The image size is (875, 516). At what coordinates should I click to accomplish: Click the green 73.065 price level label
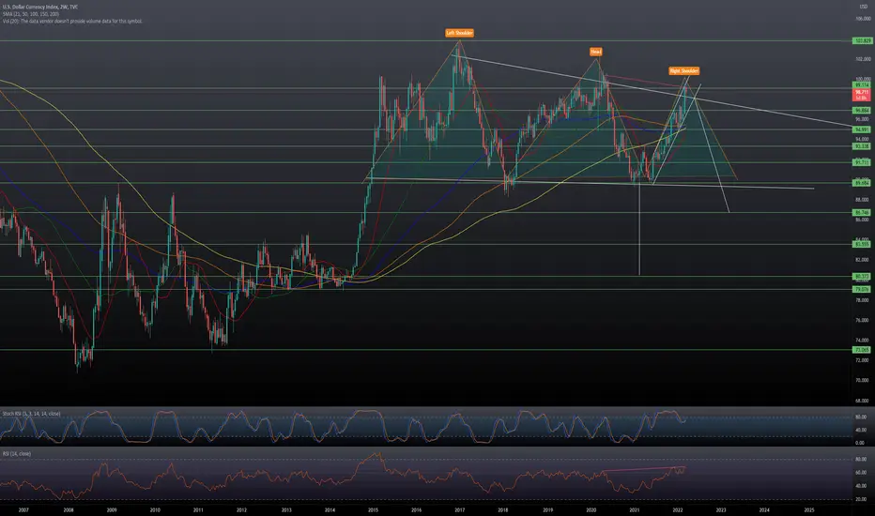click(x=862, y=350)
